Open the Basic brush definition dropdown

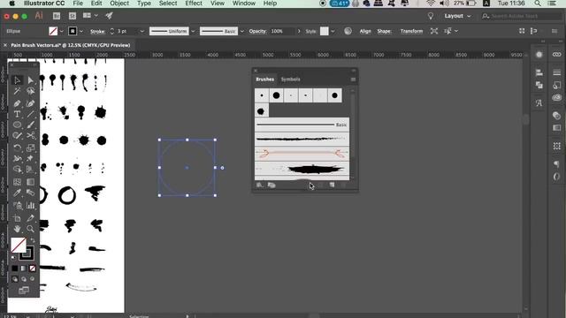(241, 32)
